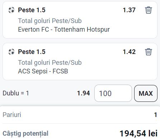The height and width of the screenshot is (140, 160).
Task: Click the first Peste 1.5 selection title
Action: (x=32, y=10)
